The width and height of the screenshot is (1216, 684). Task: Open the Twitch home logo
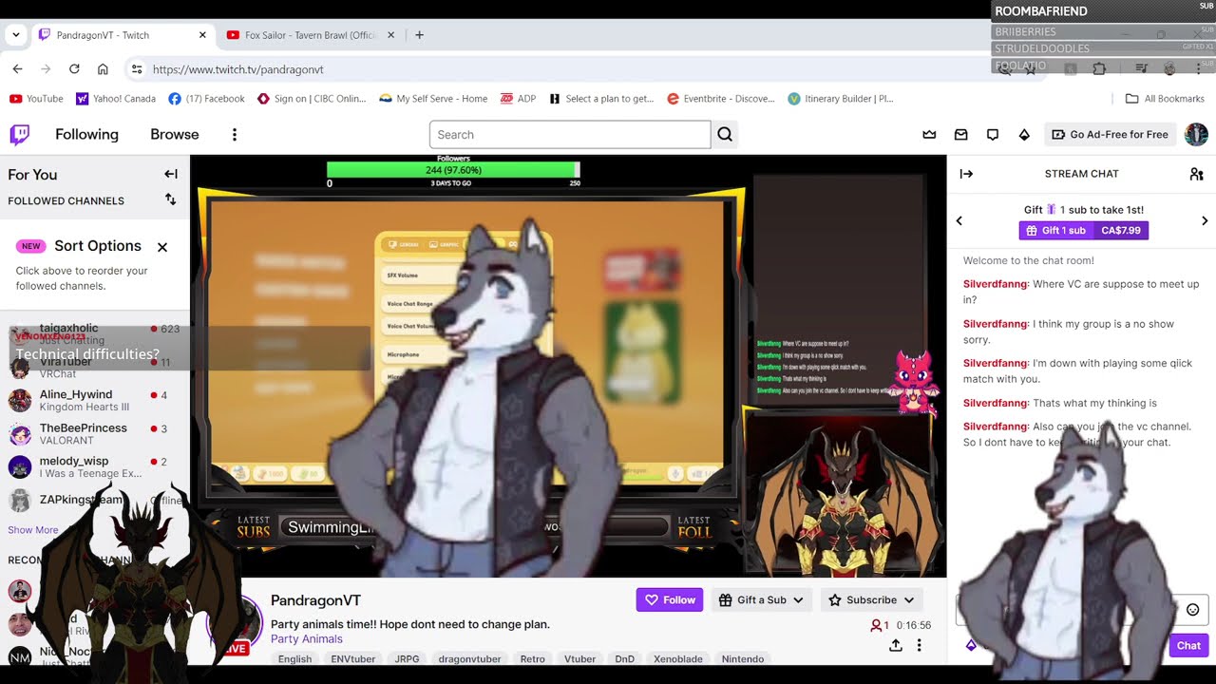[x=20, y=134]
